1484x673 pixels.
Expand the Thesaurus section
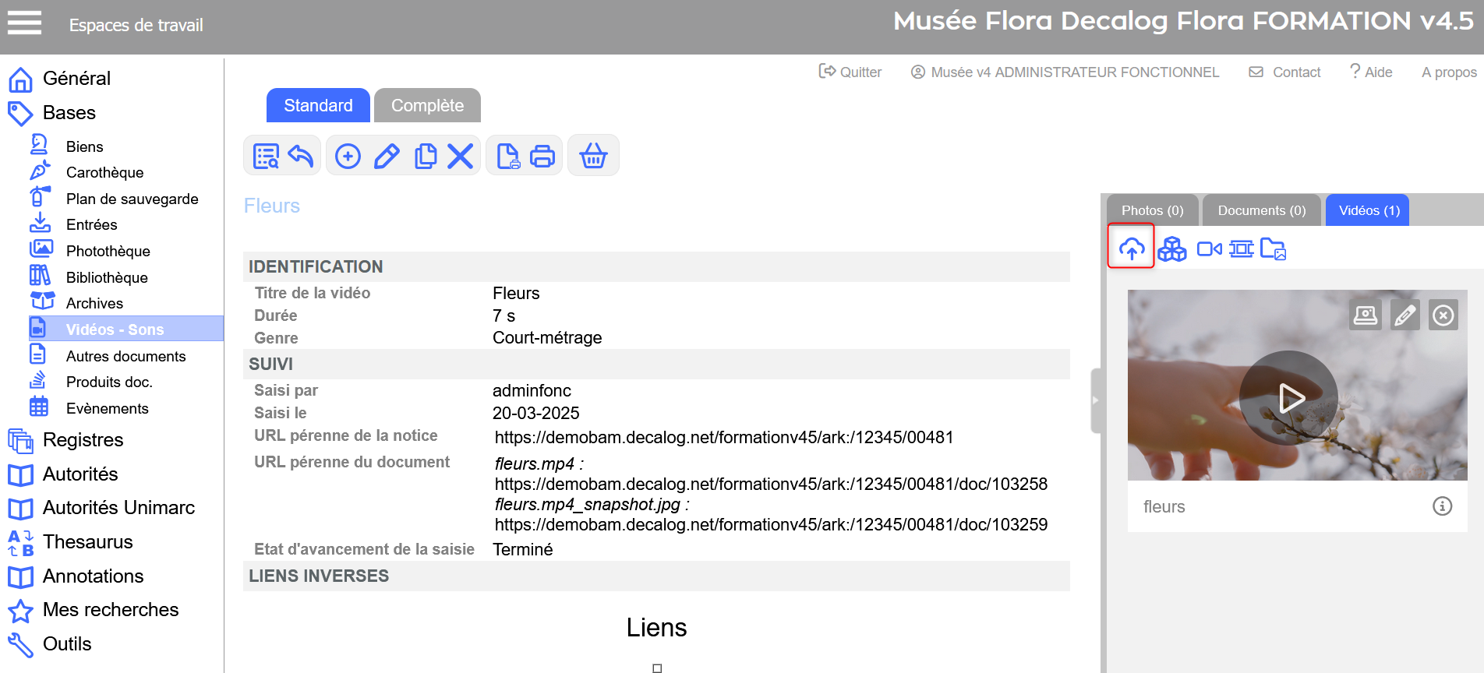click(87, 542)
